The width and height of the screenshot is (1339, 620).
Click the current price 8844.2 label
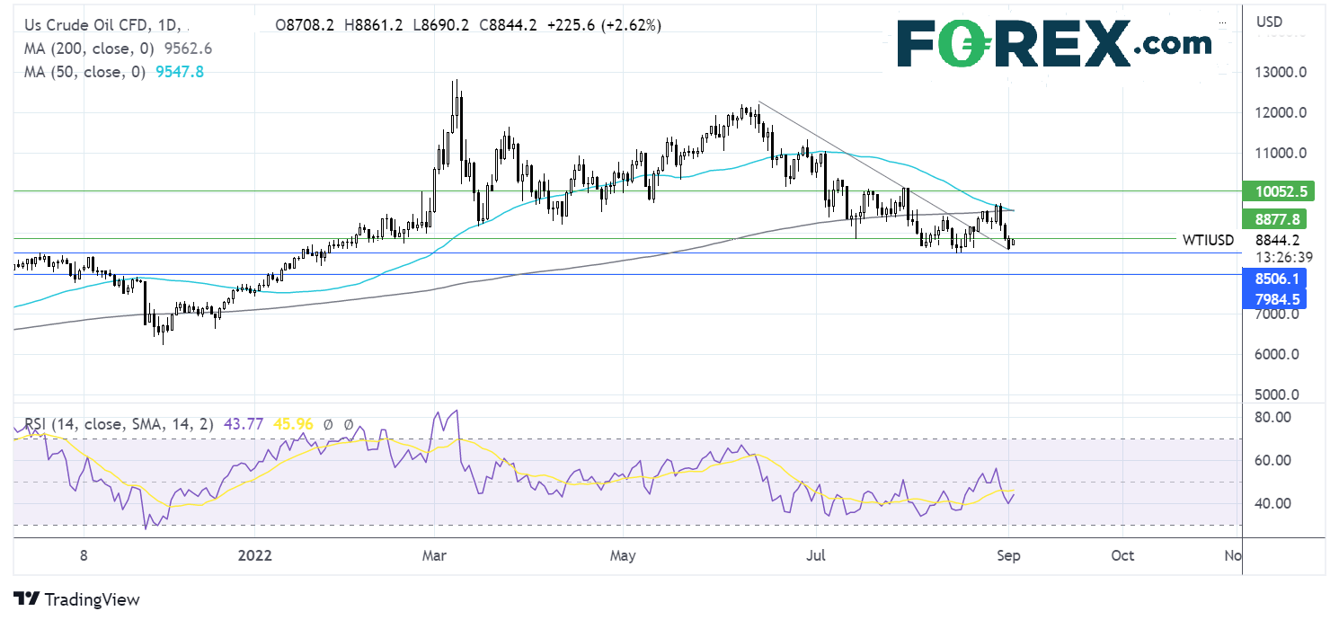tap(1278, 240)
